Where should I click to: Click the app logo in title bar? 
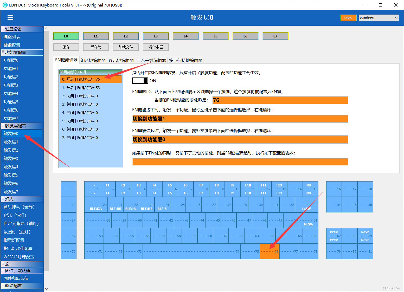point(5,5)
